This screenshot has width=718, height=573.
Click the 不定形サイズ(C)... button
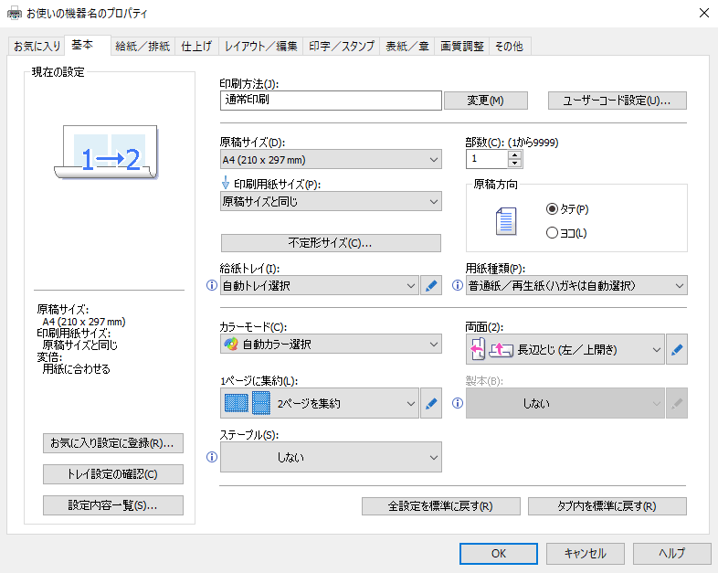331,243
